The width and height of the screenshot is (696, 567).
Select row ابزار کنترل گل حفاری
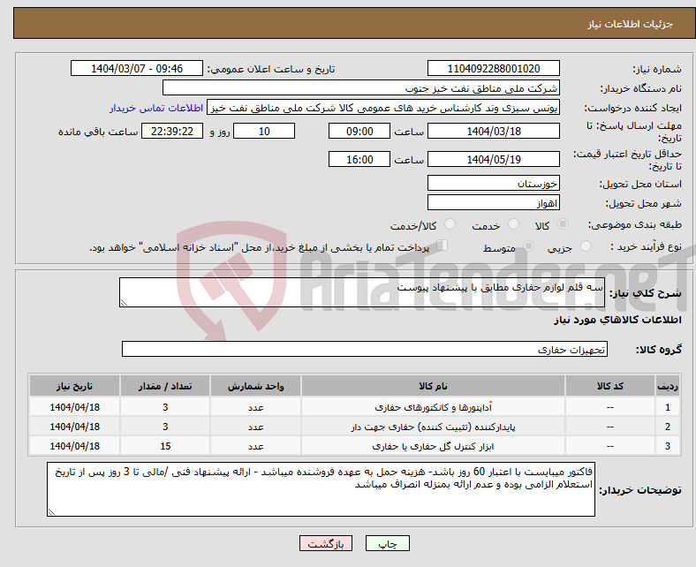pyautogui.click(x=354, y=446)
